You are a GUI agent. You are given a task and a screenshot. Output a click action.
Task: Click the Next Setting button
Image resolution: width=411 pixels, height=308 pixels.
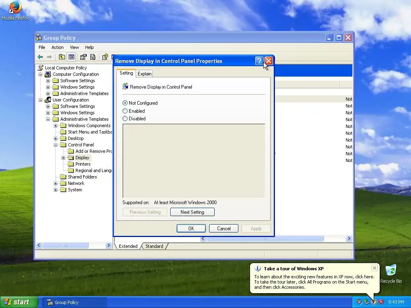pyautogui.click(x=192, y=212)
